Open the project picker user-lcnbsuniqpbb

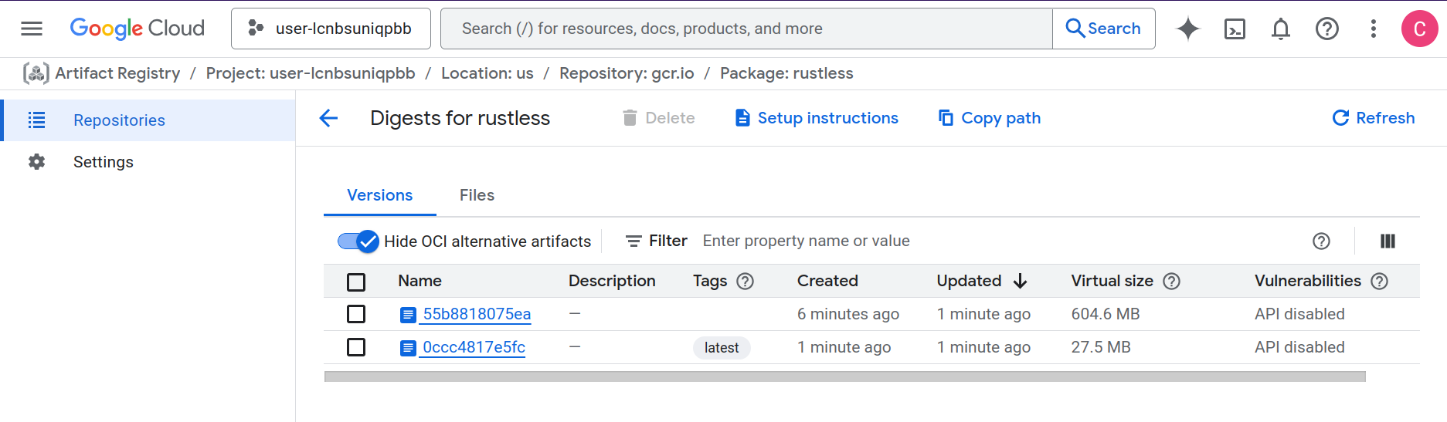pyautogui.click(x=331, y=29)
